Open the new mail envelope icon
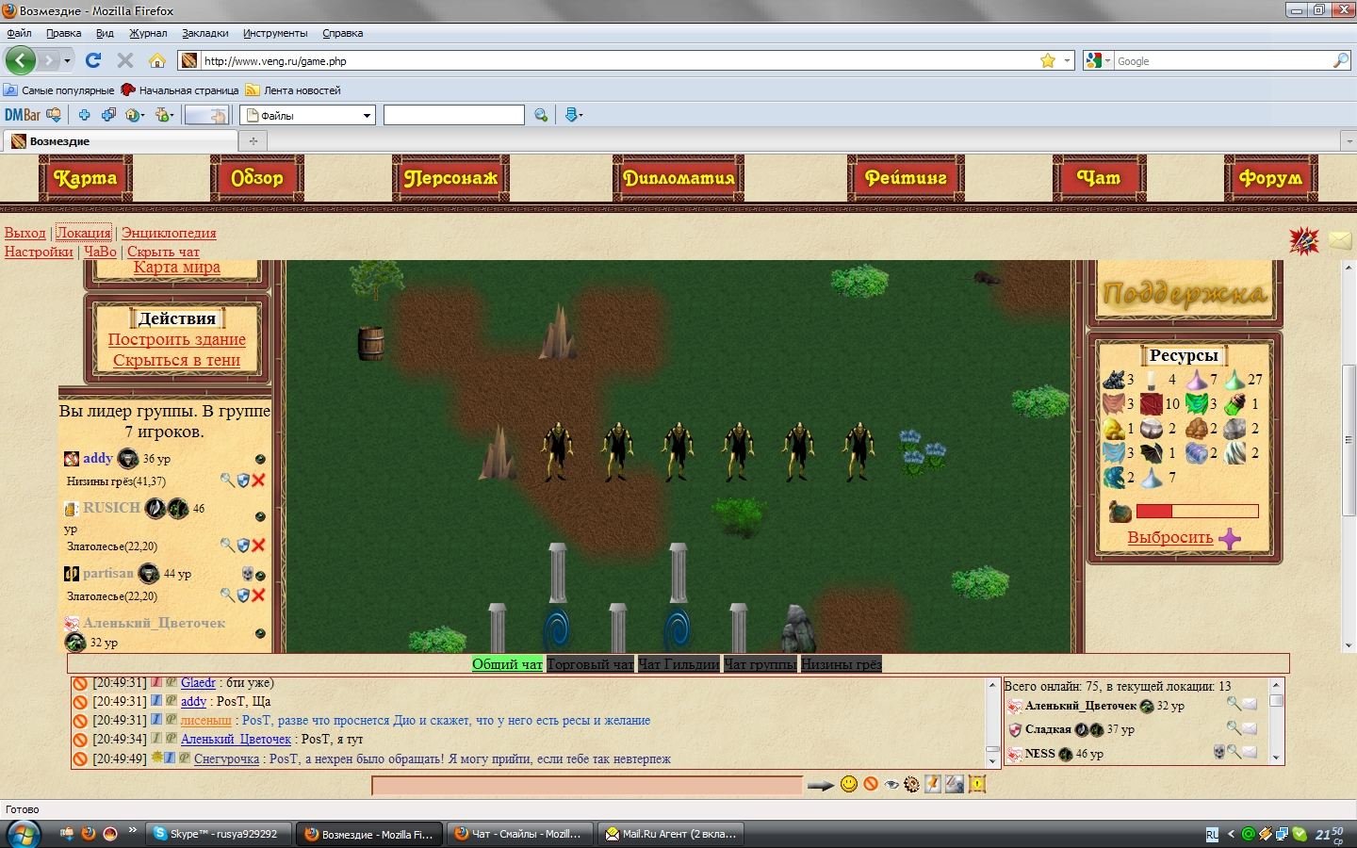This screenshot has width=1357, height=848. 1340,240
